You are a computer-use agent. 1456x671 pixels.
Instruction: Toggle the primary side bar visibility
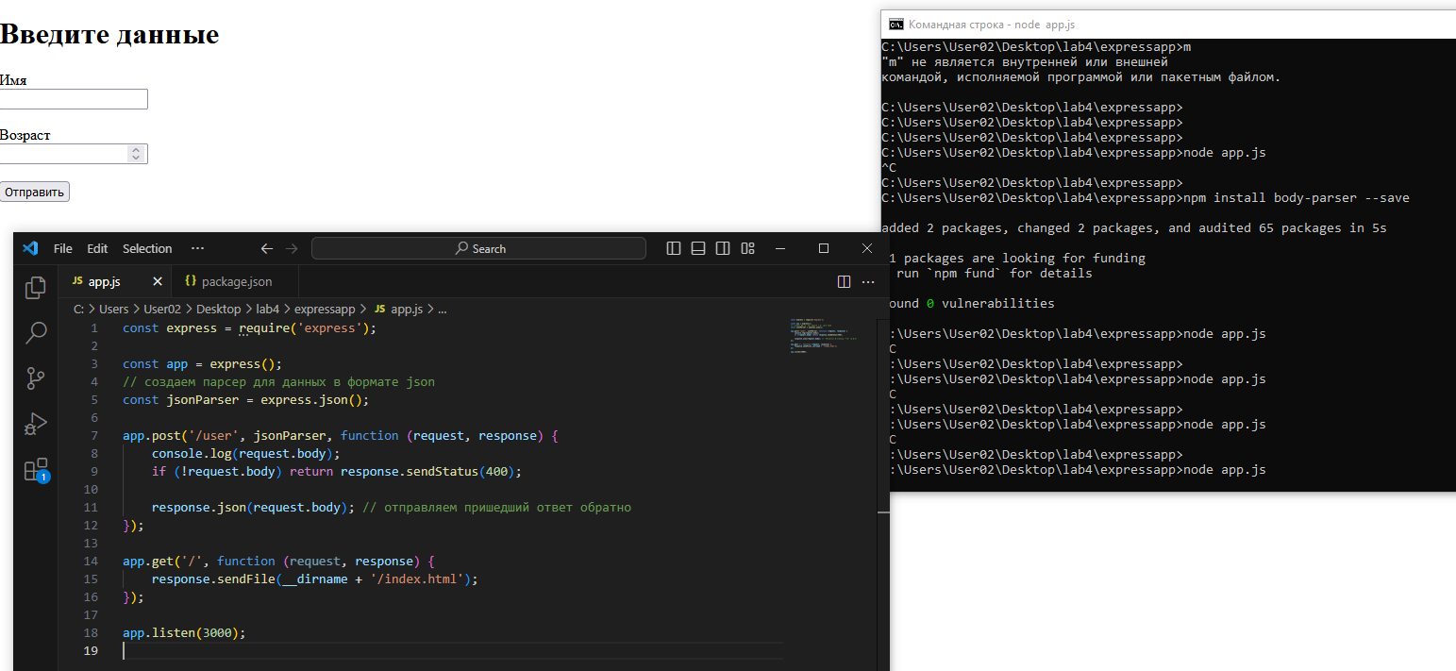click(x=673, y=249)
